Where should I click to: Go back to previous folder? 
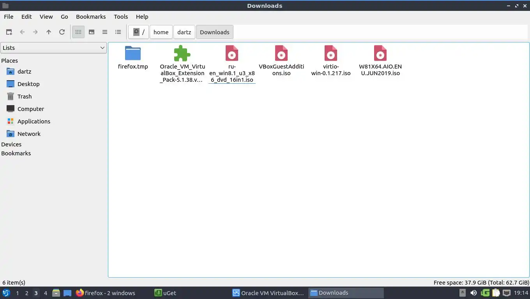pos(22,32)
